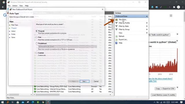
Task: Open the notification center icon
Action: tap(181, 102)
